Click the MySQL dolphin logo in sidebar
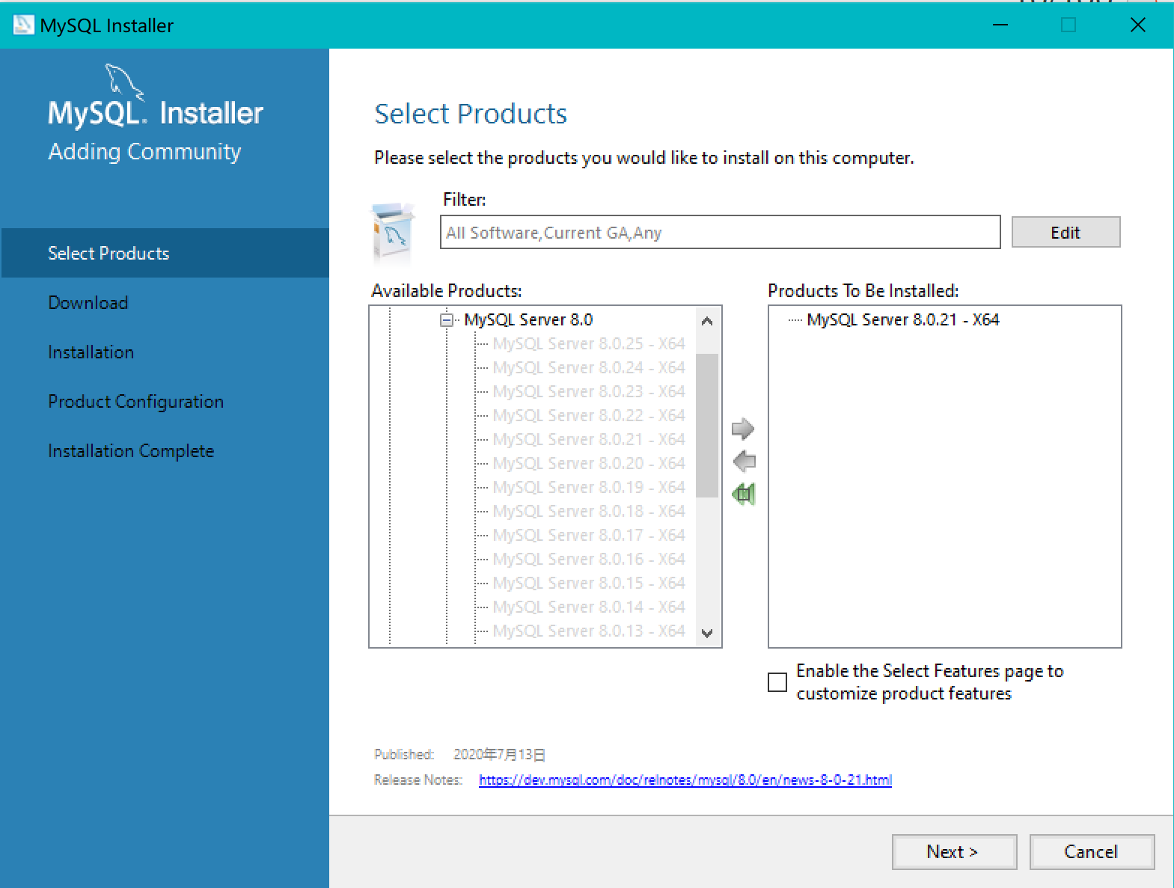1174x888 pixels. point(123,81)
